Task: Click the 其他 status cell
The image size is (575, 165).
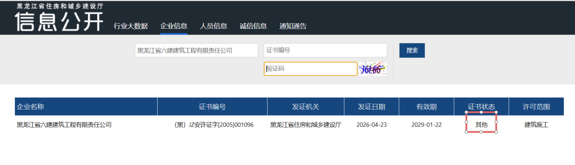Action: pos(482,125)
